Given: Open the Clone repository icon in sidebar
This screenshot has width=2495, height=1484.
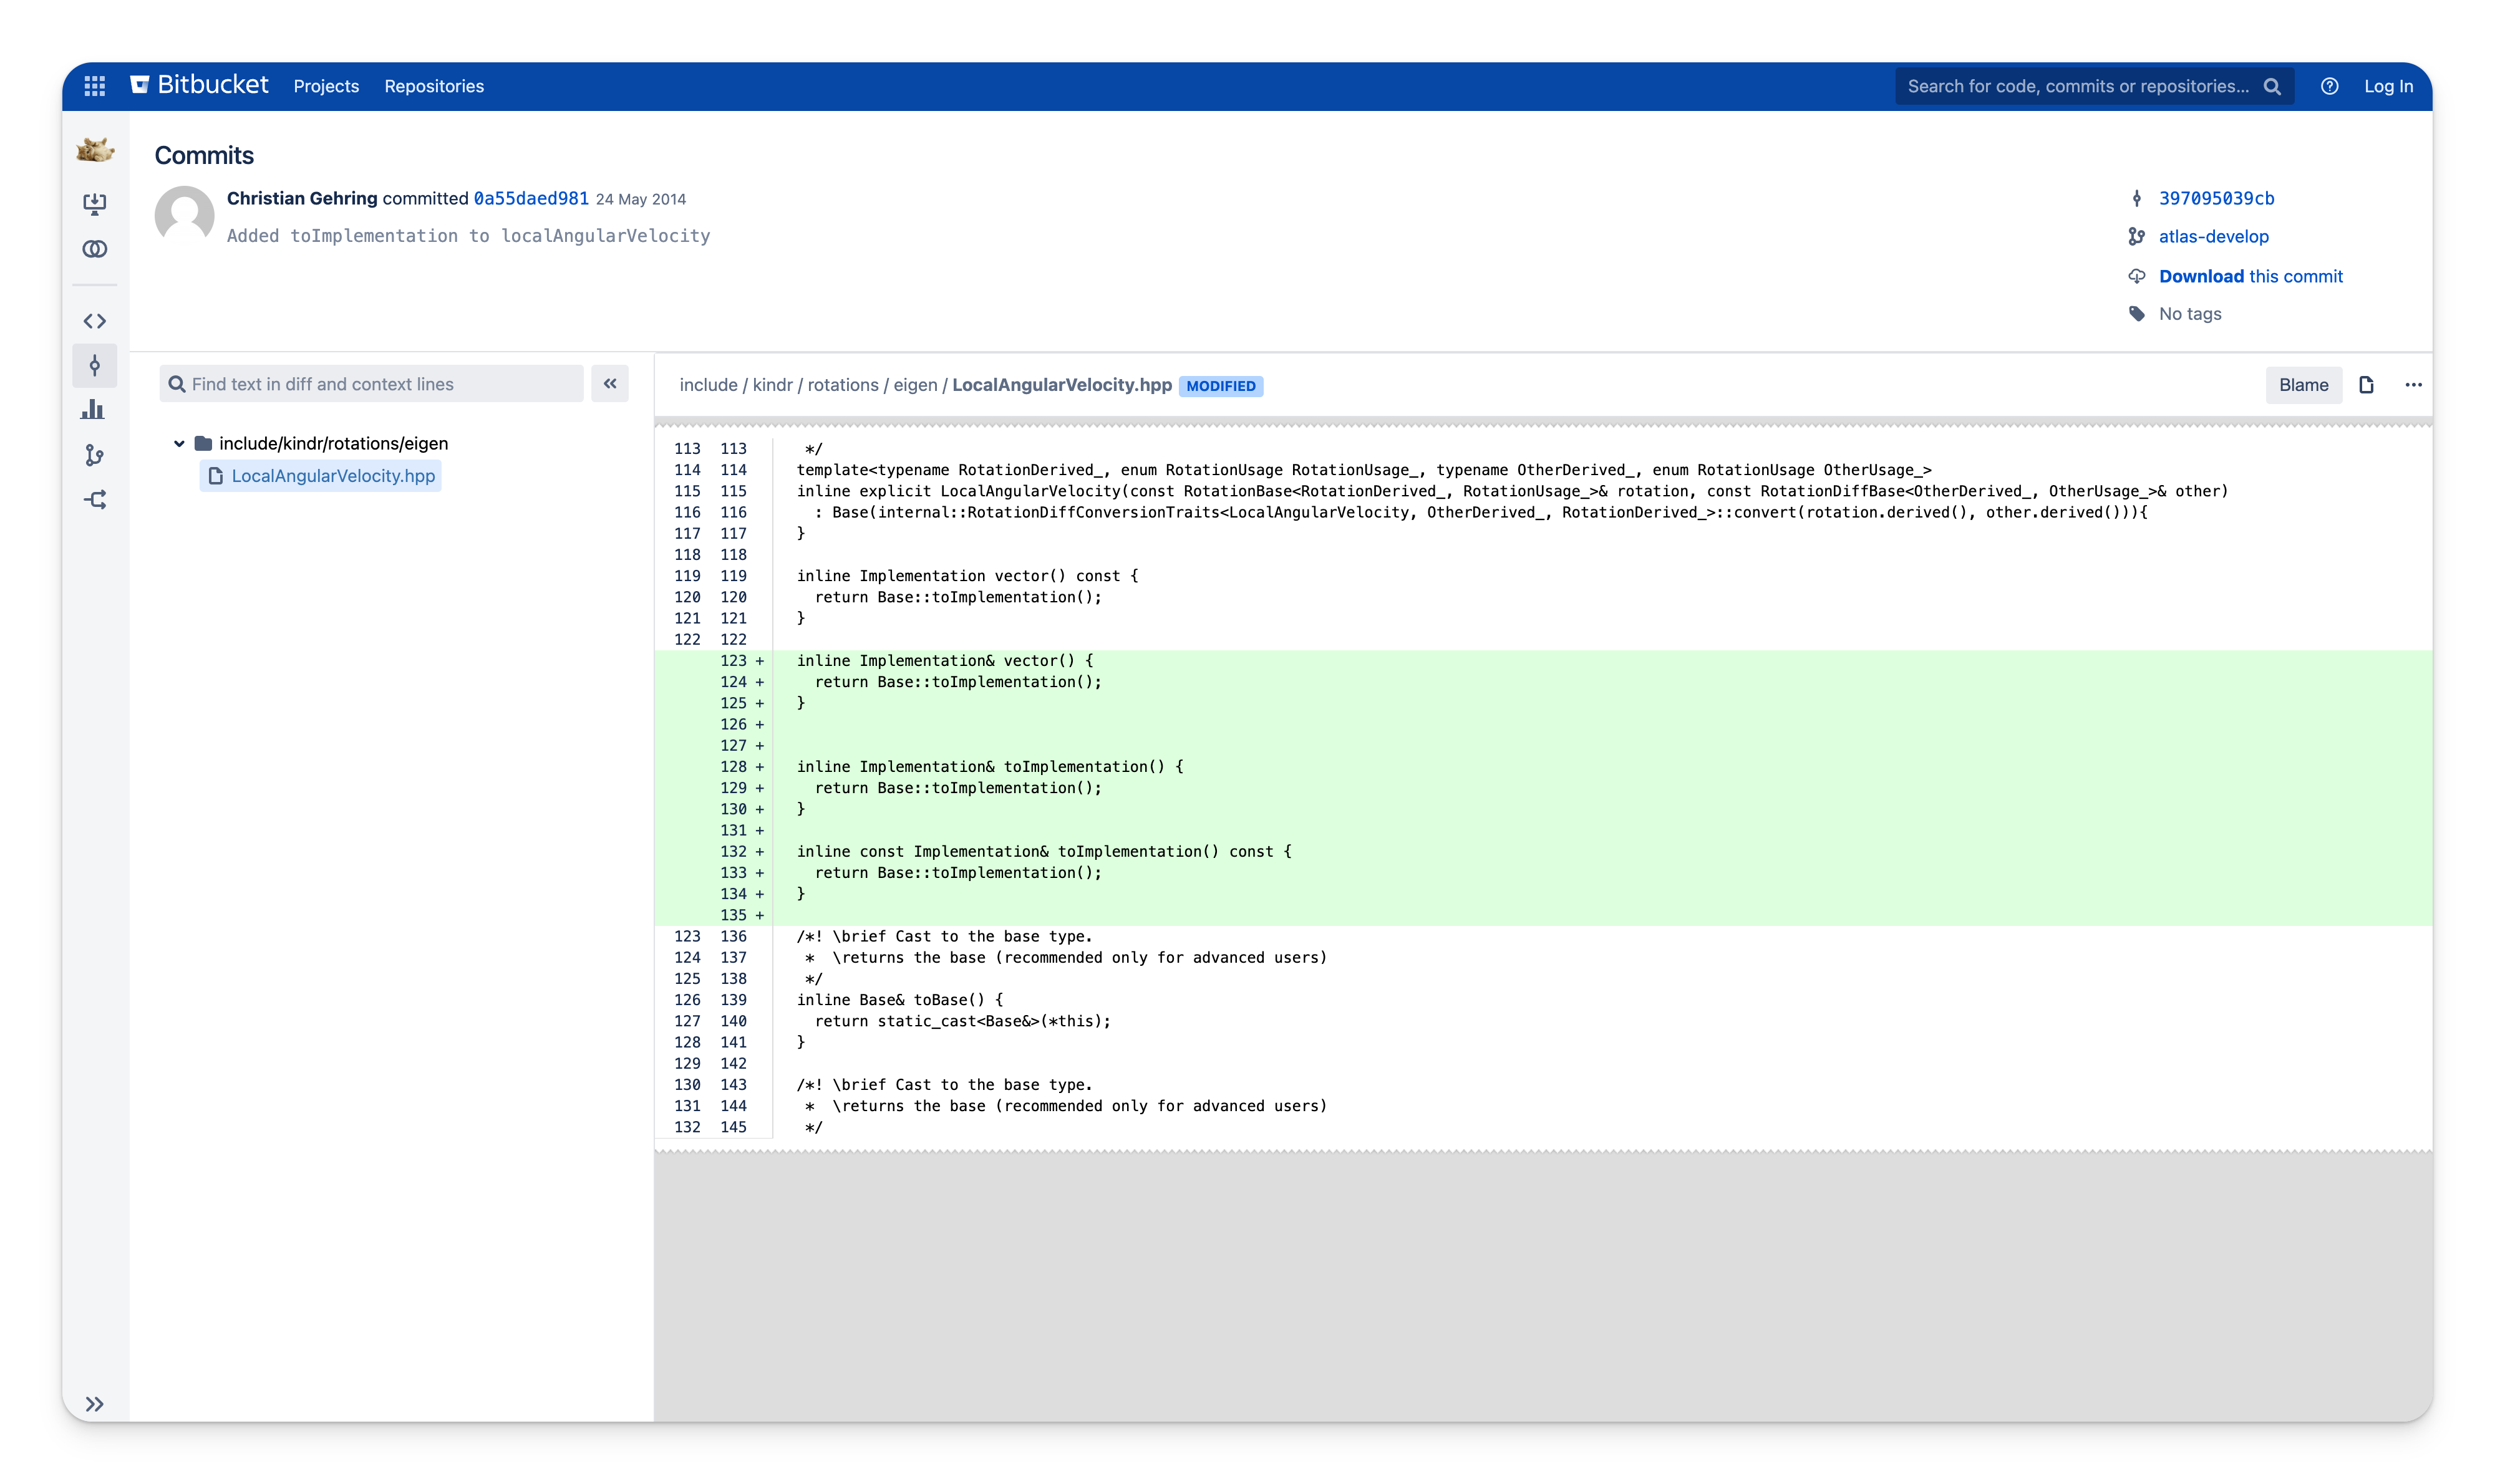Looking at the screenshot, I should coord(95,203).
